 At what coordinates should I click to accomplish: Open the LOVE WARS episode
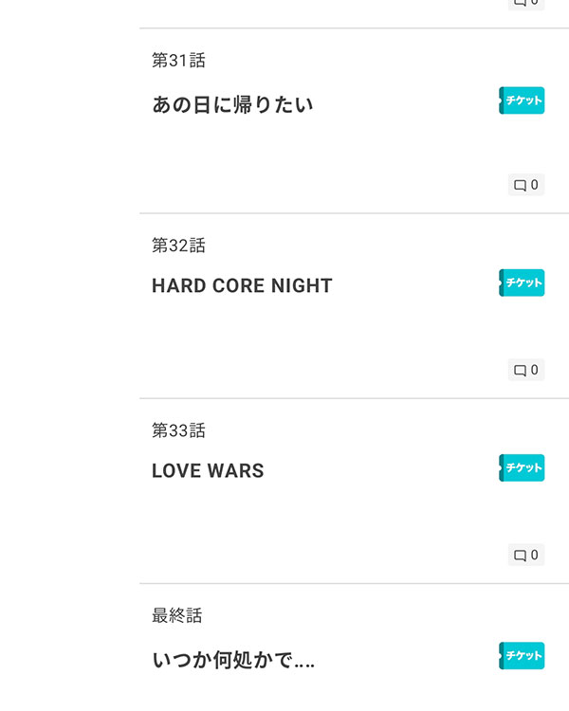coord(208,470)
